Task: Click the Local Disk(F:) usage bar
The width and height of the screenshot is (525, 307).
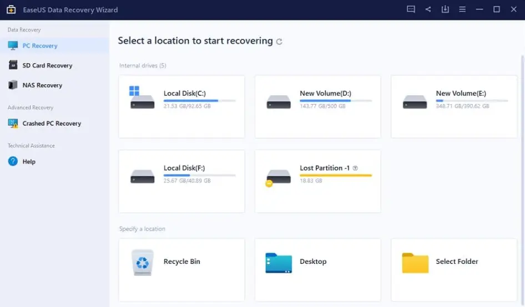Action: (200, 175)
